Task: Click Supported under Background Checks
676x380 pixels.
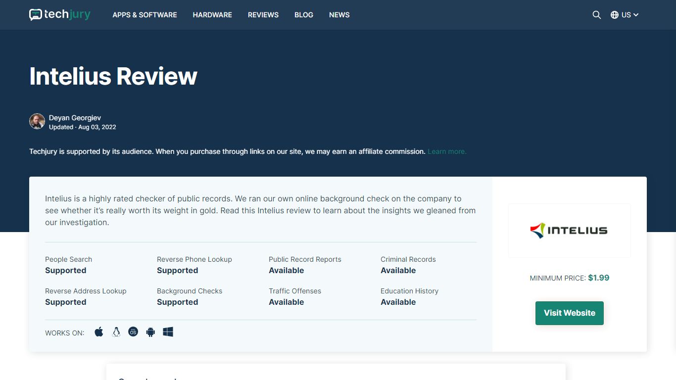Action: (178, 302)
